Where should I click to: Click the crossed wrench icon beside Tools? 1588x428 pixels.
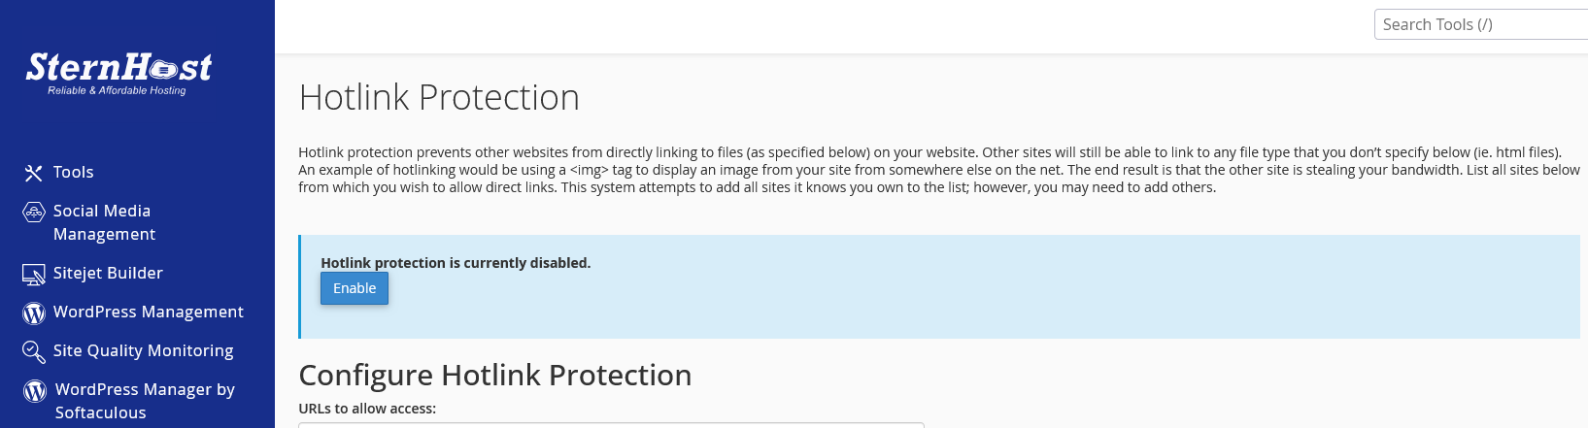tap(34, 173)
